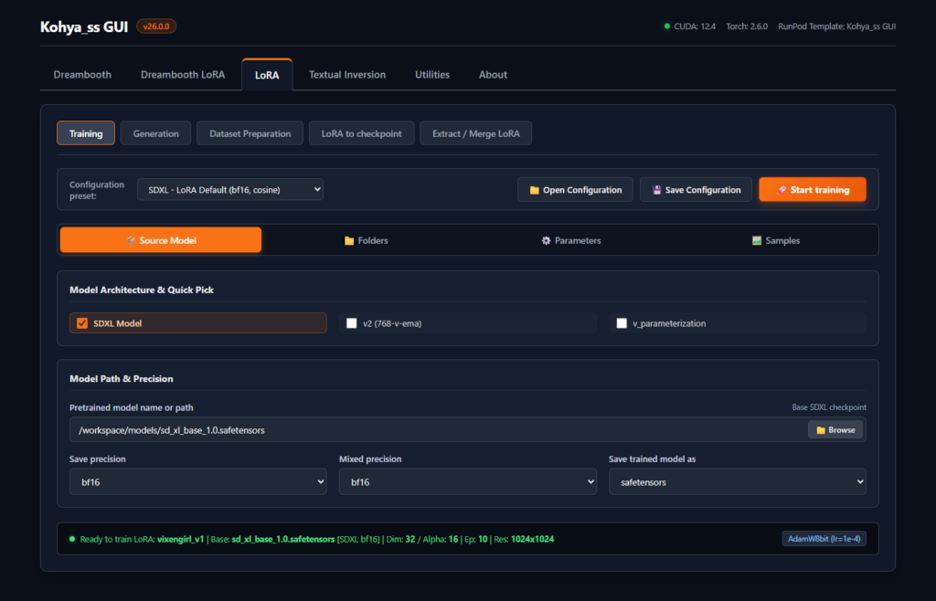
Task: Switch to the Textual Inversion tab
Action: click(346, 75)
